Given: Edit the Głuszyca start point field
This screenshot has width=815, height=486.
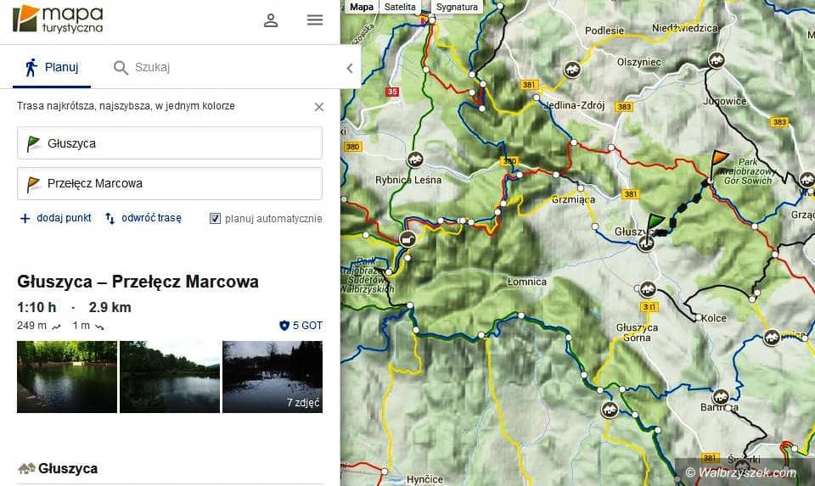Looking at the screenshot, I should [x=170, y=143].
